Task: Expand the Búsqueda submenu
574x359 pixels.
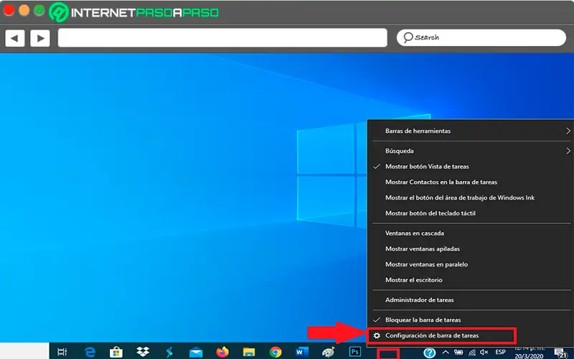Action: pos(471,151)
